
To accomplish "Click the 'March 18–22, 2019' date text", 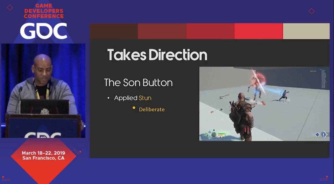I will pos(44,153).
